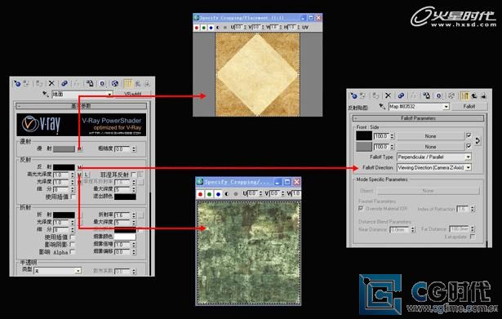Click Go to Parent icon in Falloff panel
Viewport: 502px width, 319px height.
pos(474,95)
